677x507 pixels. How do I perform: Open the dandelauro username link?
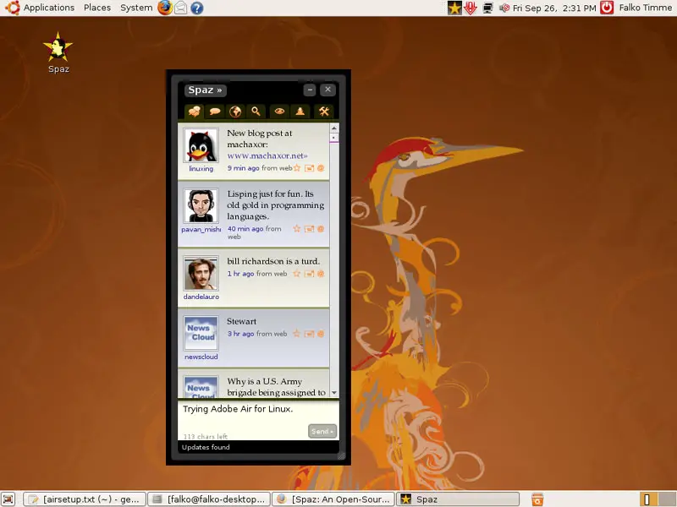click(x=201, y=297)
